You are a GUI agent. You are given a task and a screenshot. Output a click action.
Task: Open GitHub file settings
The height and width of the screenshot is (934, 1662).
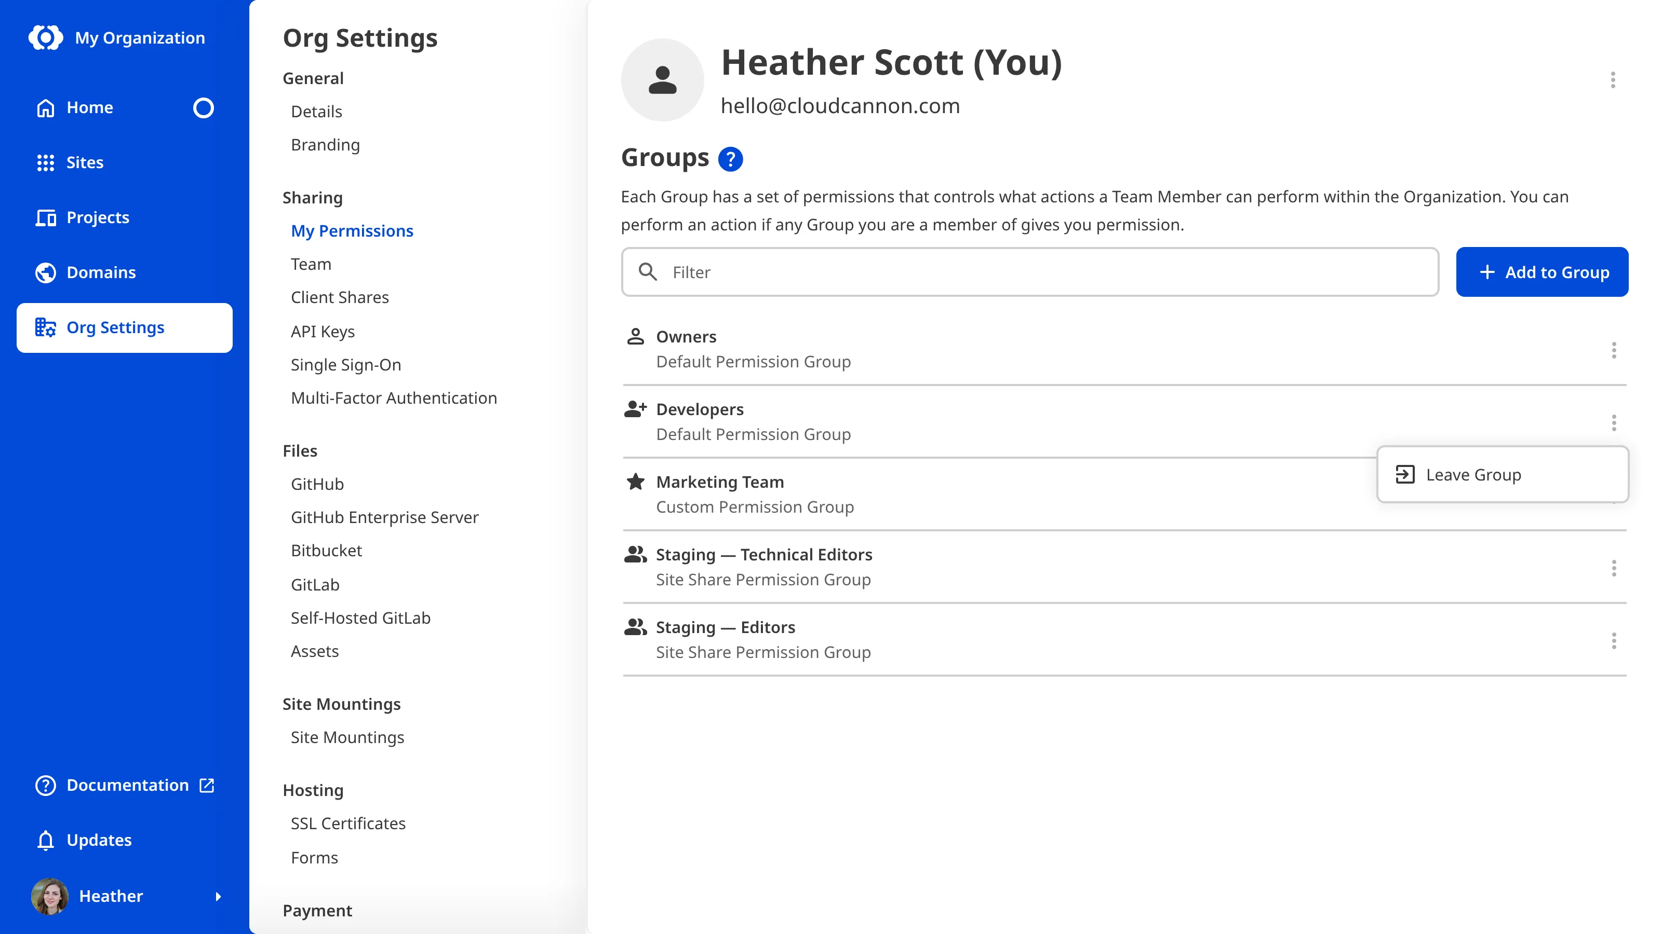click(x=317, y=484)
